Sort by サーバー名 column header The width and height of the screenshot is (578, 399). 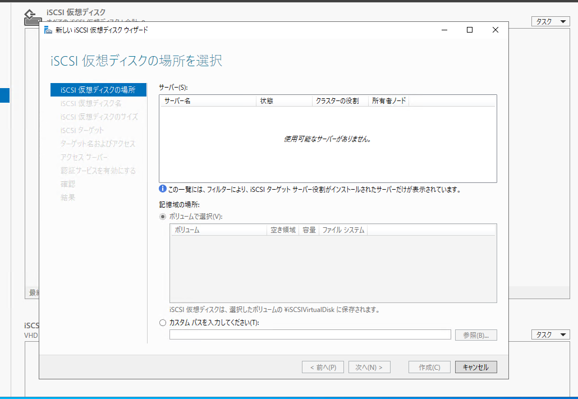click(x=208, y=100)
